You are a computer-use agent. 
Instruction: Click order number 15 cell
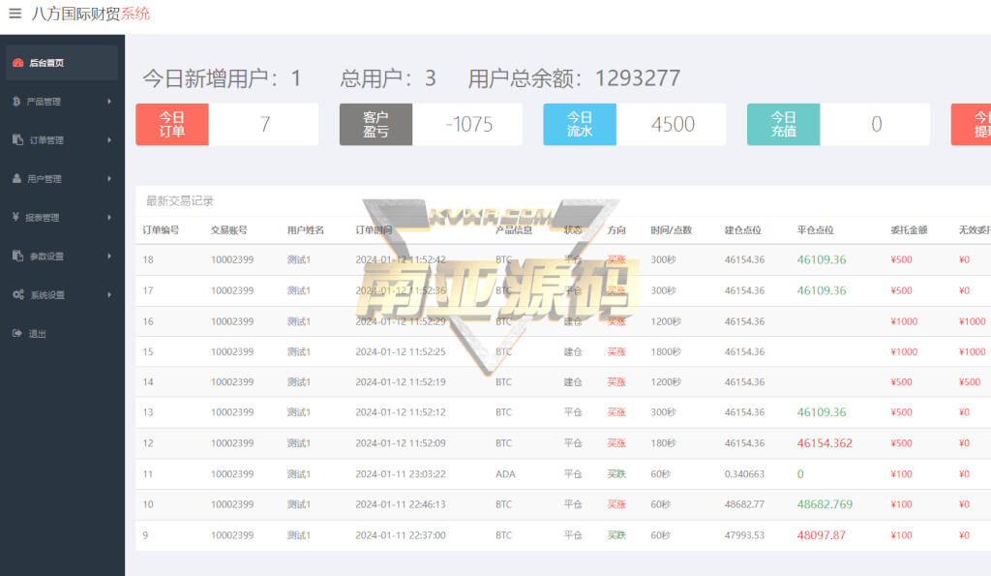[x=148, y=351]
